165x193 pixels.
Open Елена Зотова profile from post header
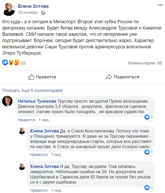pos(33,6)
